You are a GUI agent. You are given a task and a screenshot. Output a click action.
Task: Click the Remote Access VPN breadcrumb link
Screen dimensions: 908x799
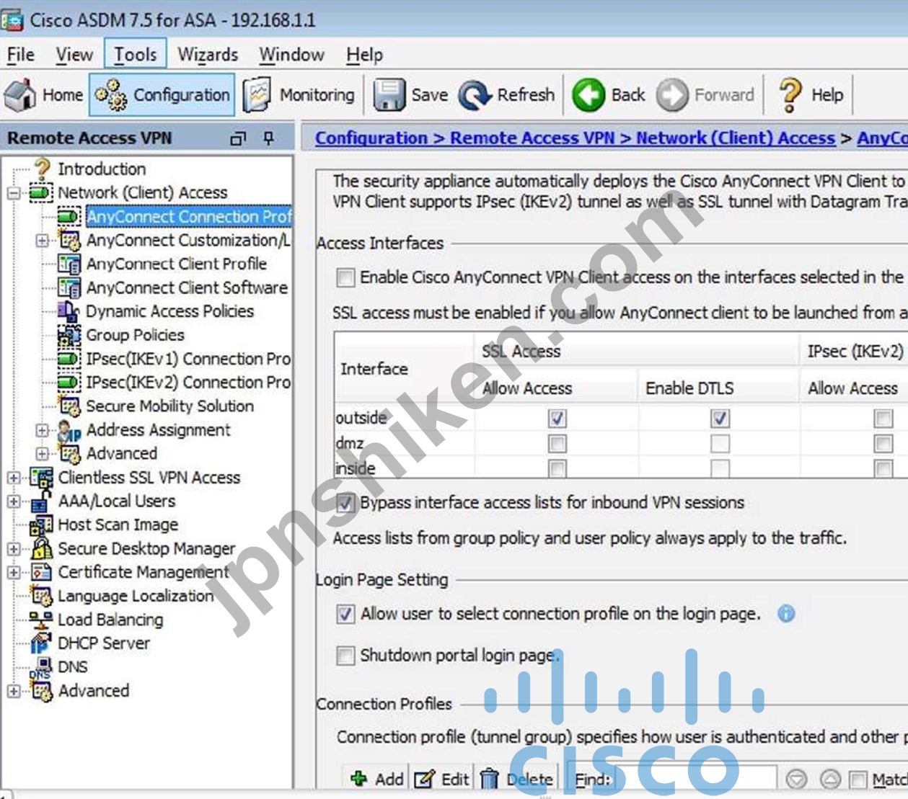pyautogui.click(x=532, y=138)
